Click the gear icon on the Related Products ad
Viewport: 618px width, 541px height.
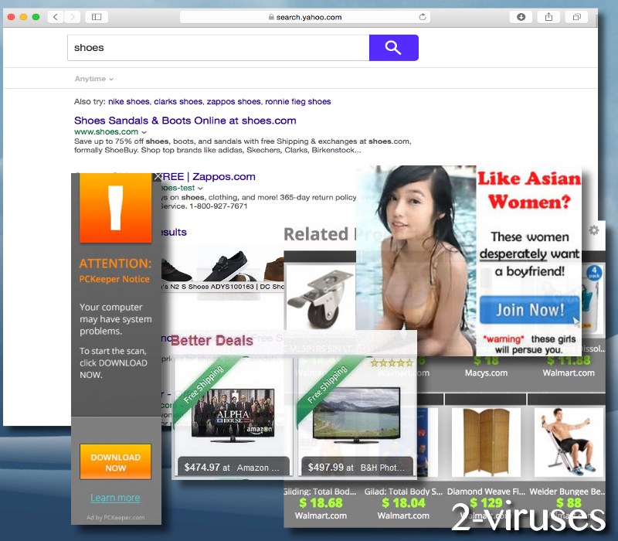point(593,231)
